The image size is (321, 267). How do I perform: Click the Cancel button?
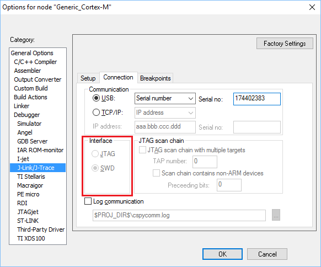[267, 254]
